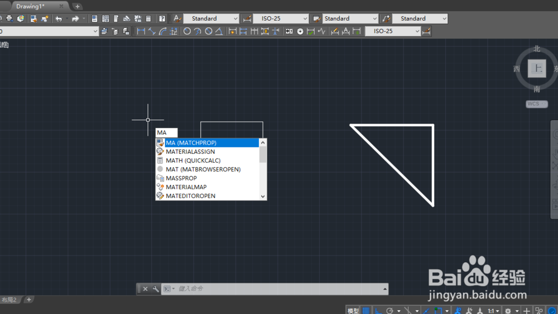558x314 pixels.
Task: Choose MA (MATCHPROP) from suggestion list
Action: (x=211, y=143)
